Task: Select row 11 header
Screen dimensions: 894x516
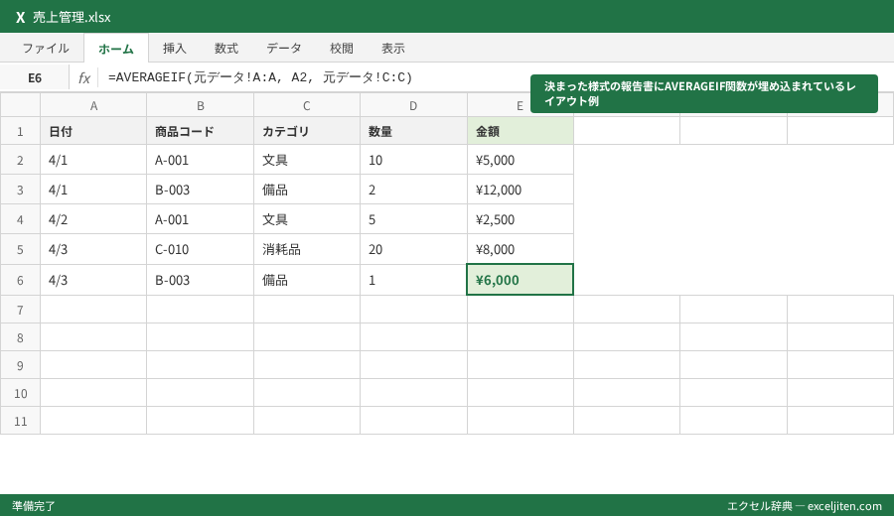Action: pyautogui.click(x=20, y=421)
